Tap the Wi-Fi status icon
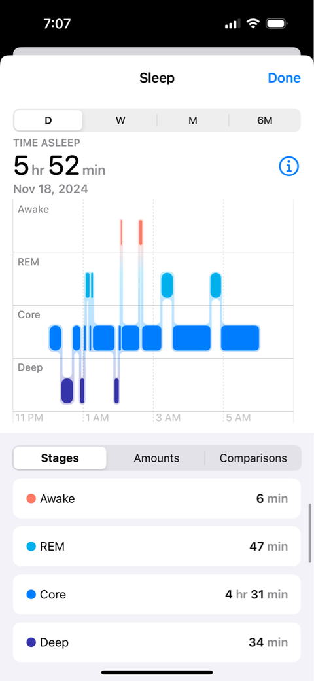 (x=253, y=24)
